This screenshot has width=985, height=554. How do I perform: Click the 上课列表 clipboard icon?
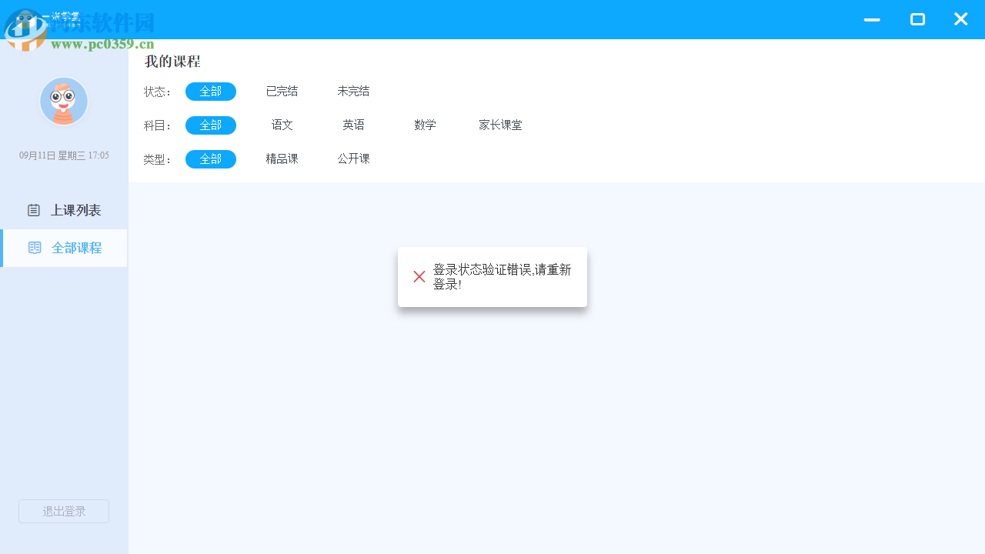tap(34, 210)
